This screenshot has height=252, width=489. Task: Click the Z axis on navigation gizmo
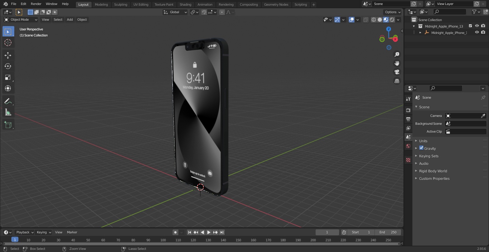tap(388, 29)
